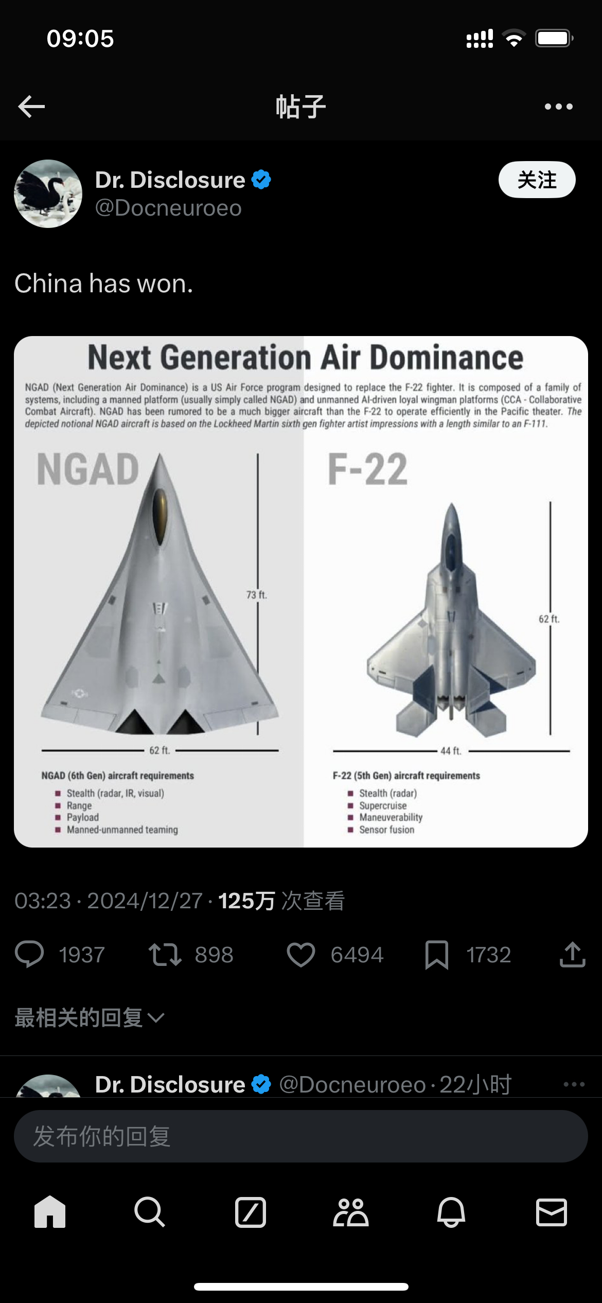The width and height of the screenshot is (602, 1303).
Task: Tap the 发布你的回复 reply field
Action: click(x=300, y=1136)
